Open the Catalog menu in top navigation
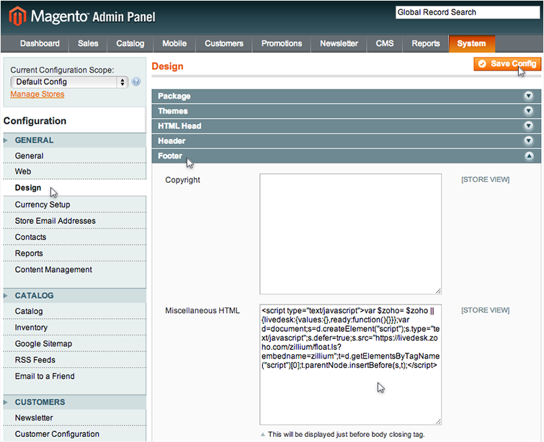 click(130, 44)
